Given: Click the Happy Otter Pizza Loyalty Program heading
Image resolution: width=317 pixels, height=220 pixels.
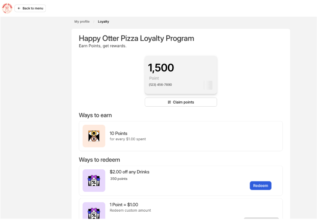Looking at the screenshot, I should [x=136, y=38].
